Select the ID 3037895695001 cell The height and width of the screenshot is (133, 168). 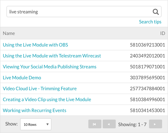[147, 78]
